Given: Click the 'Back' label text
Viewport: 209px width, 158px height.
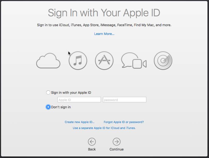Looking at the screenshot, I should pos(92,149).
